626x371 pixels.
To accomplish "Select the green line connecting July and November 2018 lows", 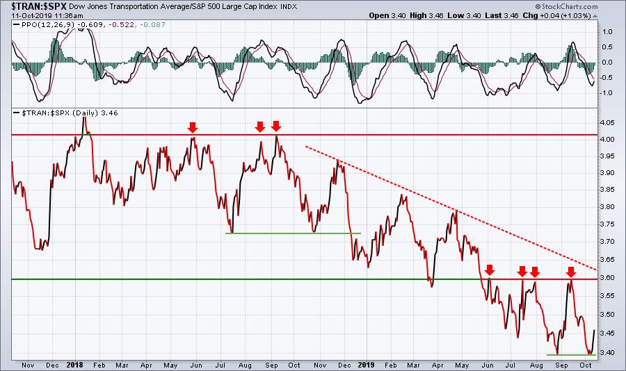I will [x=293, y=233].
